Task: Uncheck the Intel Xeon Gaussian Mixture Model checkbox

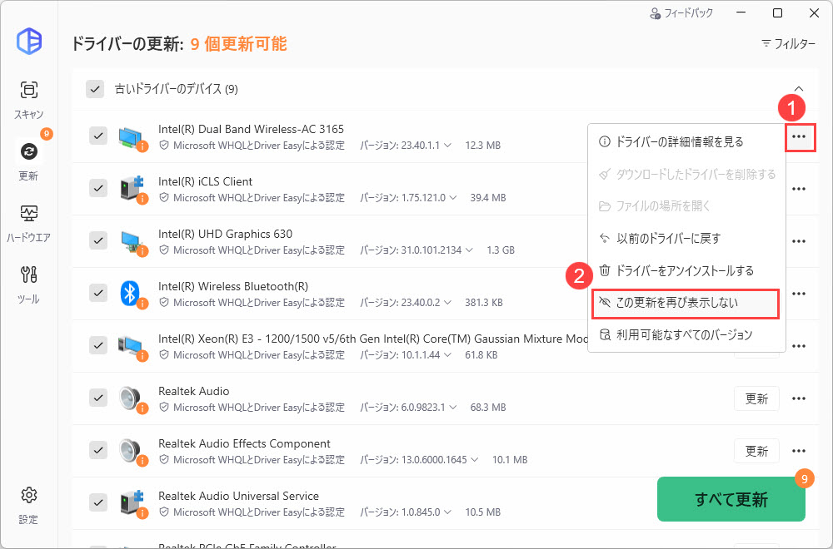Action: (98, 346)
